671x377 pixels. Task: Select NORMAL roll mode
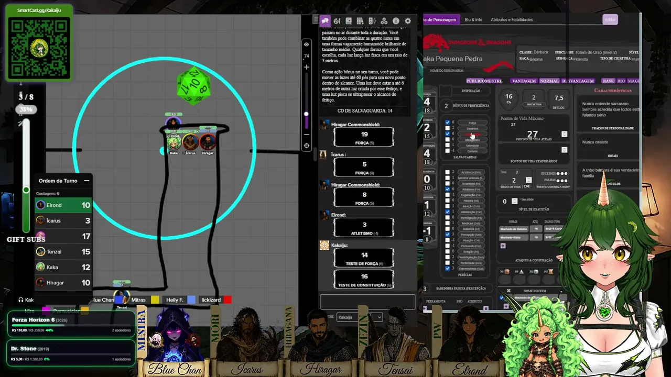pos(549,81)
